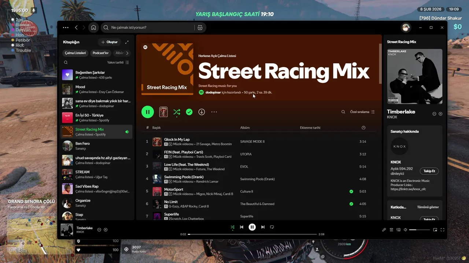The height and width of the screenshot is (263, 469).
Task: Open the profile avatar menu
Action: pos(406,27)
